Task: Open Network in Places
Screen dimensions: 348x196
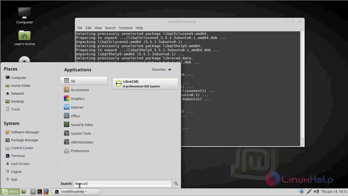Action: pyautogui.click(x=15, y=93)
